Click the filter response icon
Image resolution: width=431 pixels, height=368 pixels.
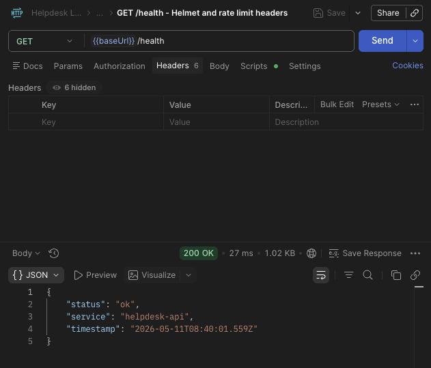[348, 275]
